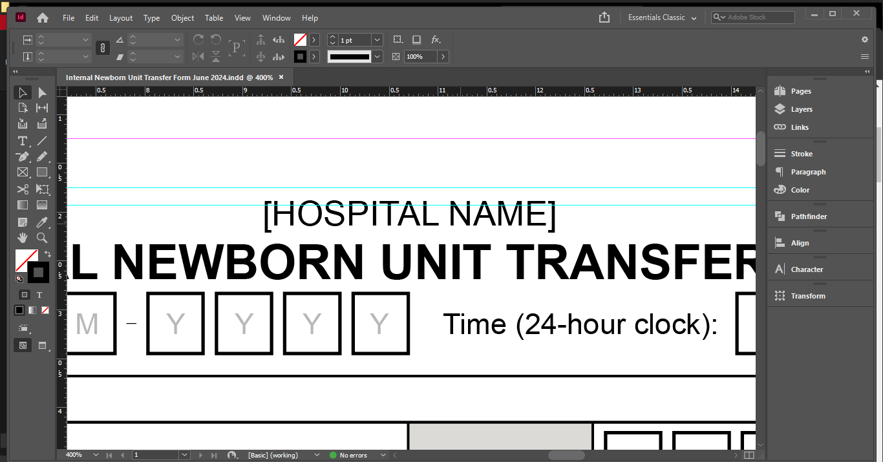
Task: Toggle the stroke/fill constrain link in control bar
Action: [x=102, y=47]
